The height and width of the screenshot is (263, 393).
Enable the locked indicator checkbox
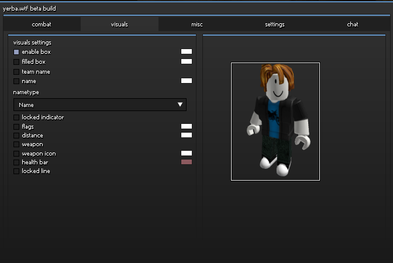tap(16, 117)
